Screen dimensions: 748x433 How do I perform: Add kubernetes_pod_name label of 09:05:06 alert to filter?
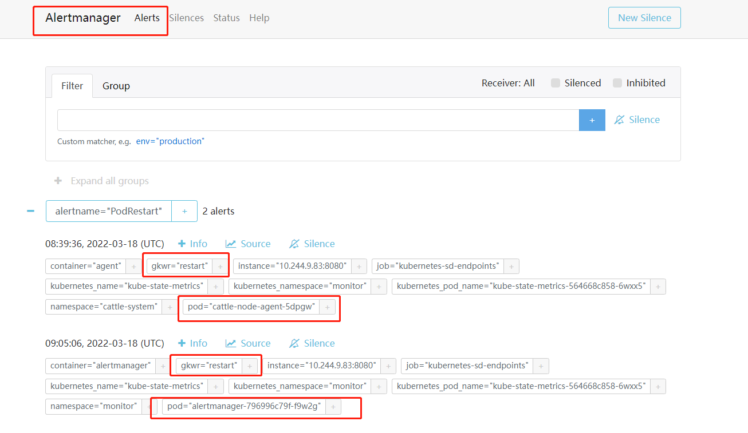[658, 386]
